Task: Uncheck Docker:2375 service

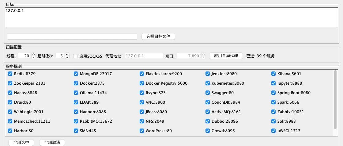Action: (x=76, y=83)
